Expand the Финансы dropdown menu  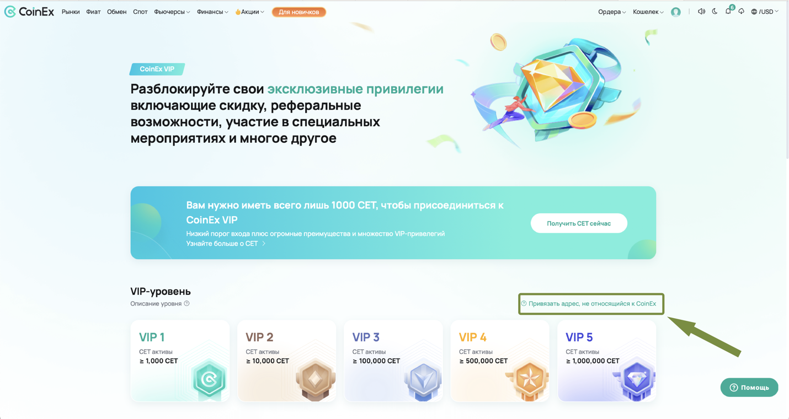212,12
